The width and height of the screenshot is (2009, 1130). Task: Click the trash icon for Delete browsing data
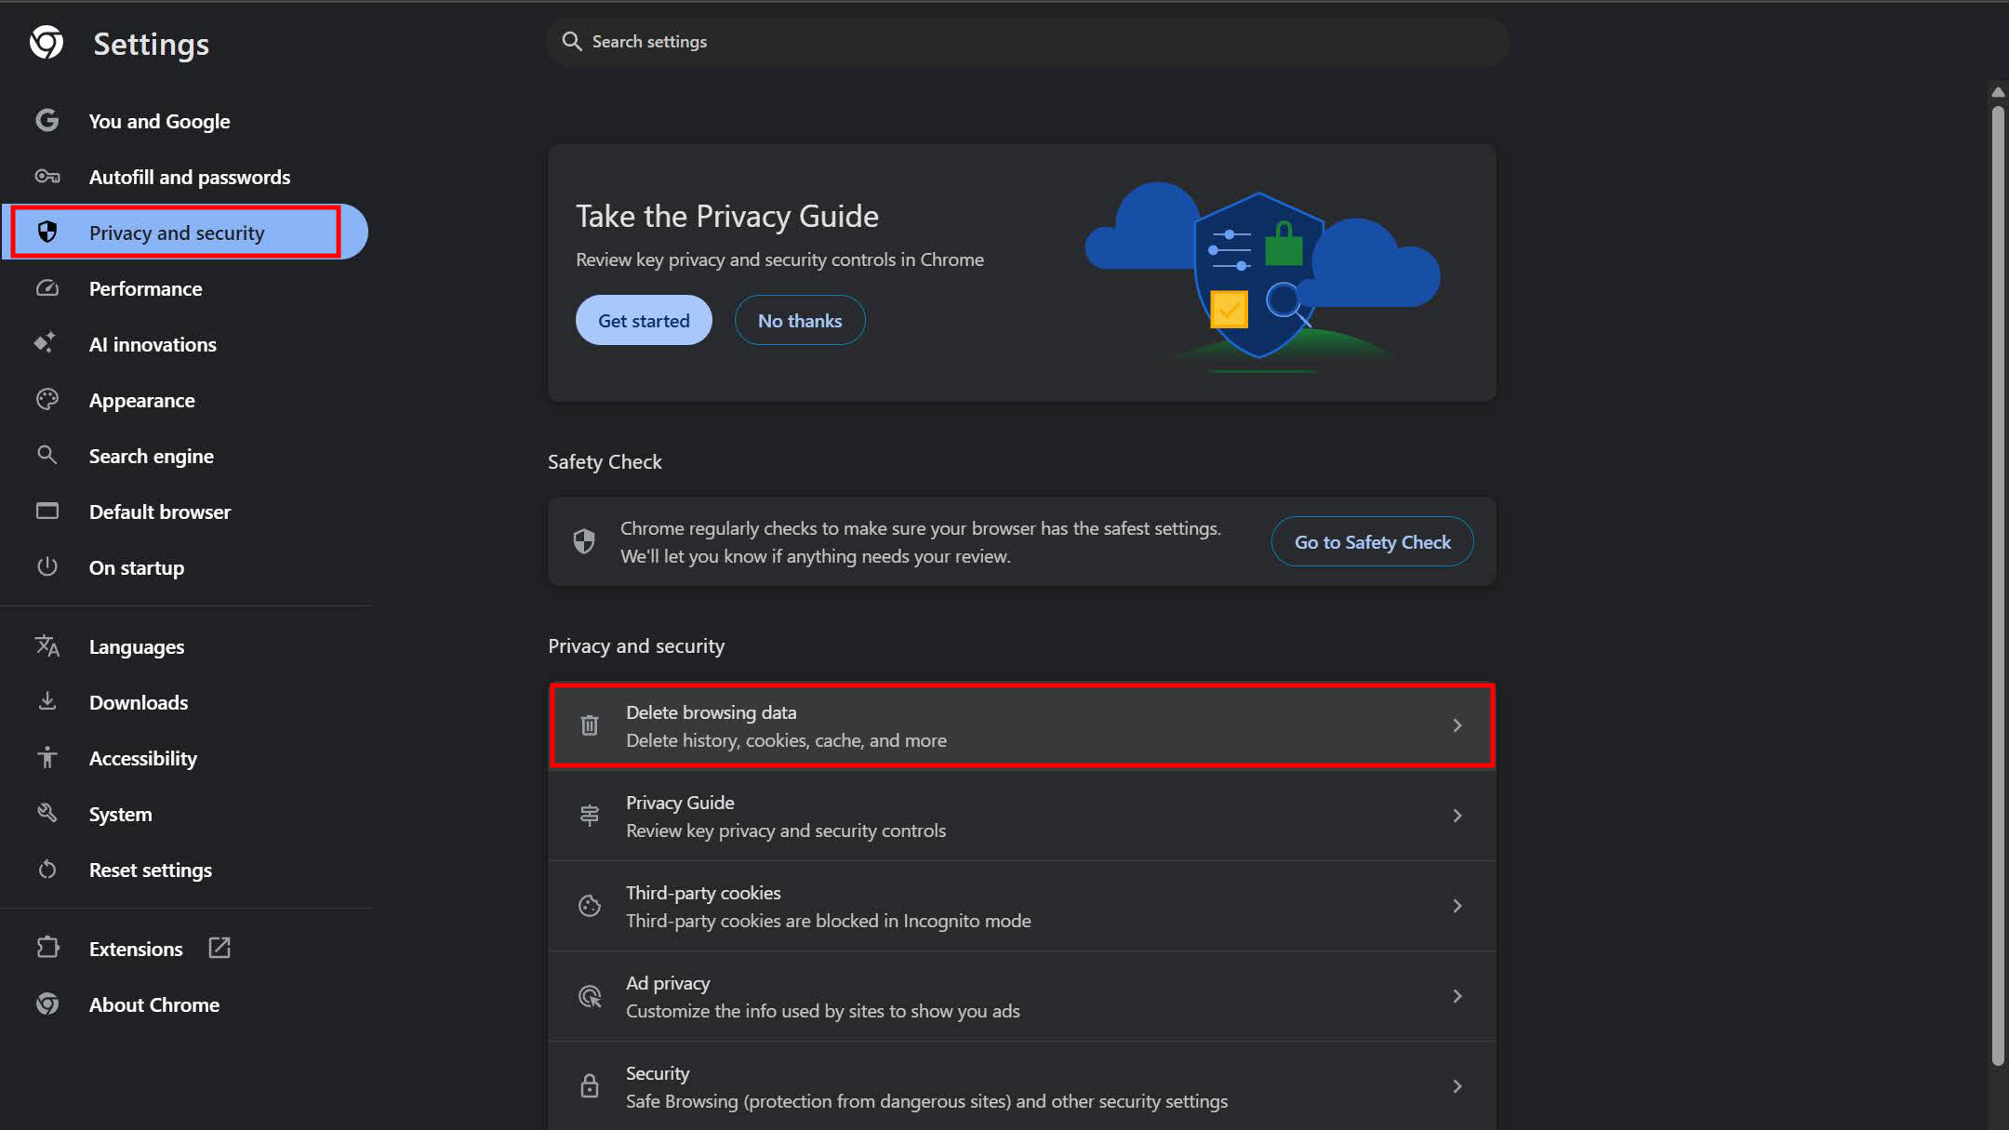click(x=590, y=725)
